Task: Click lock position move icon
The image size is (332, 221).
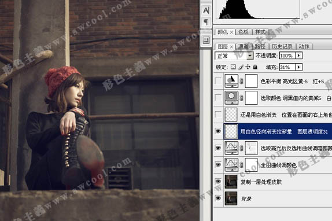Action: point(248,67)
